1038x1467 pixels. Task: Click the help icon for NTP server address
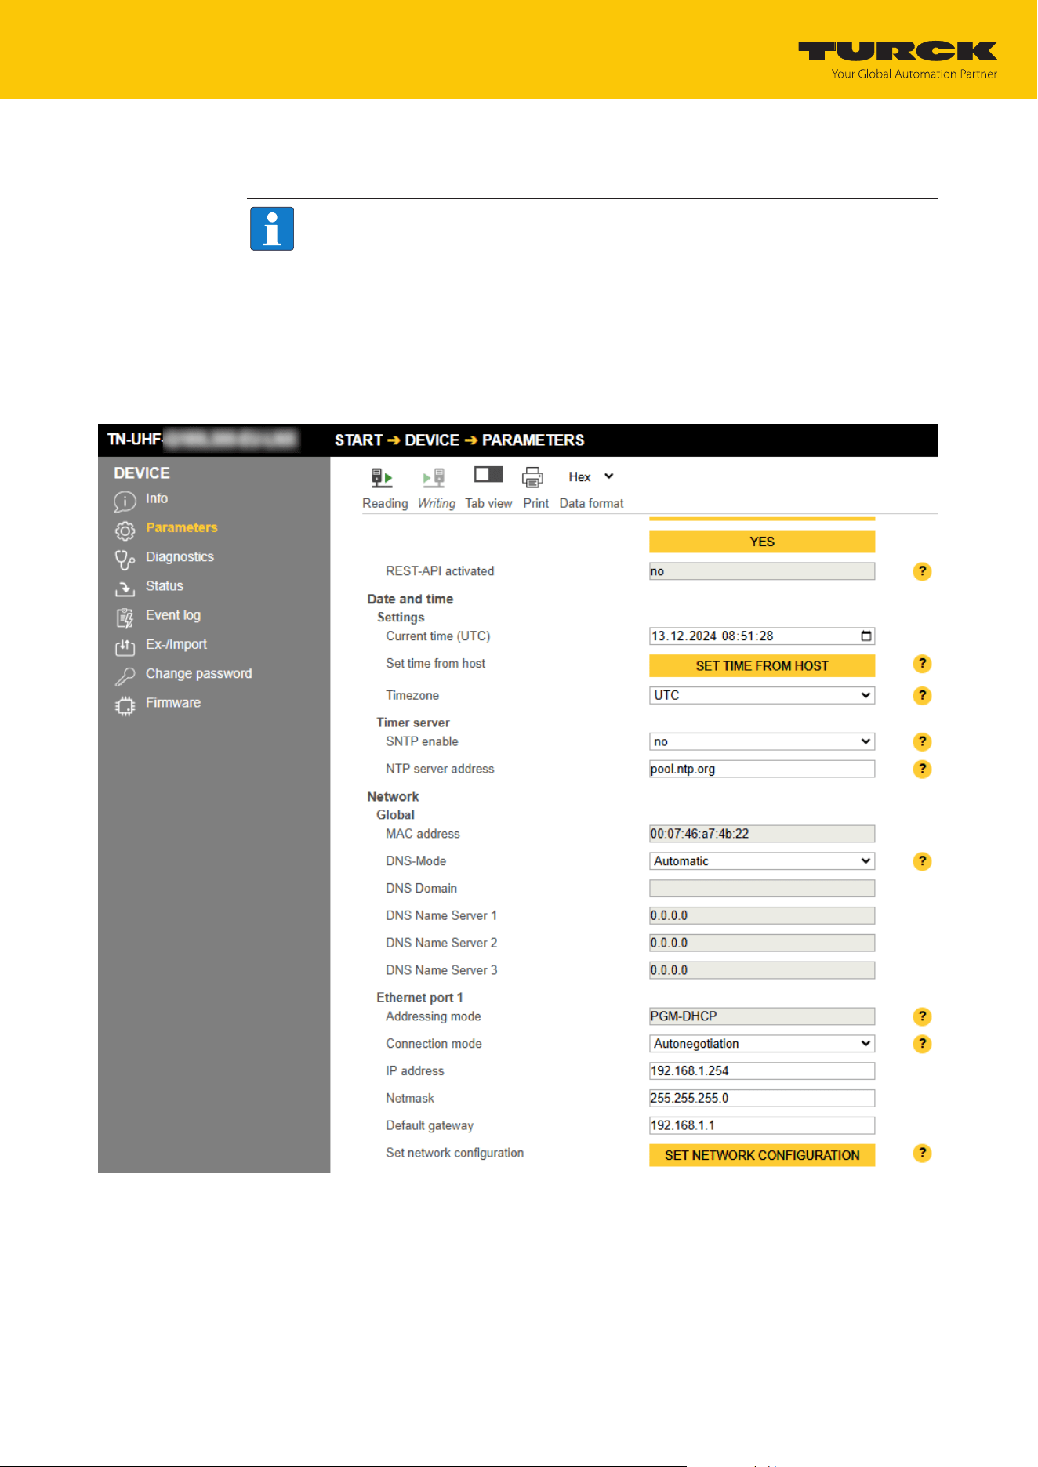click(923, 769)
